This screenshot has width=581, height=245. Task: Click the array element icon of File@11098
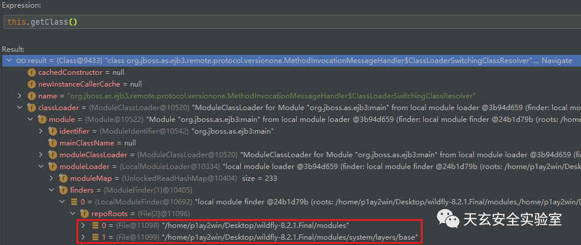coord(95,226)
